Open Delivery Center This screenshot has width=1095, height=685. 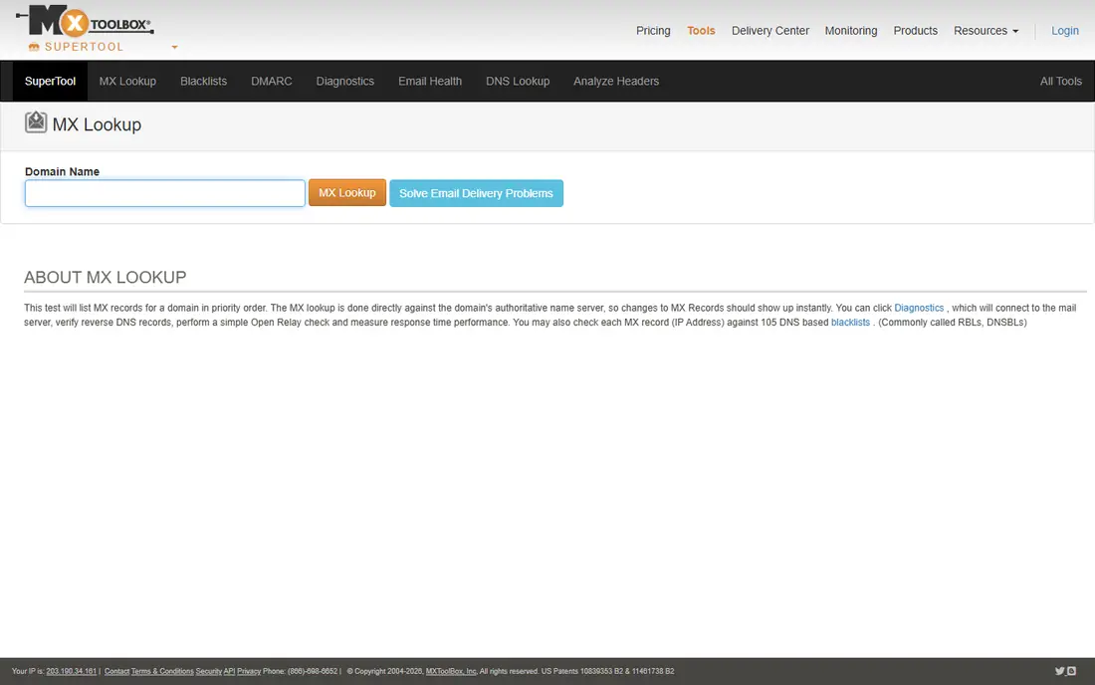tap(770, 31)
